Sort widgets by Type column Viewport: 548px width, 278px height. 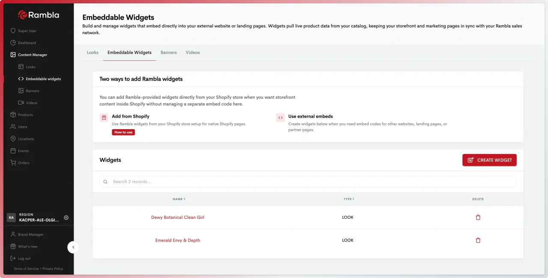pos(349,199)
